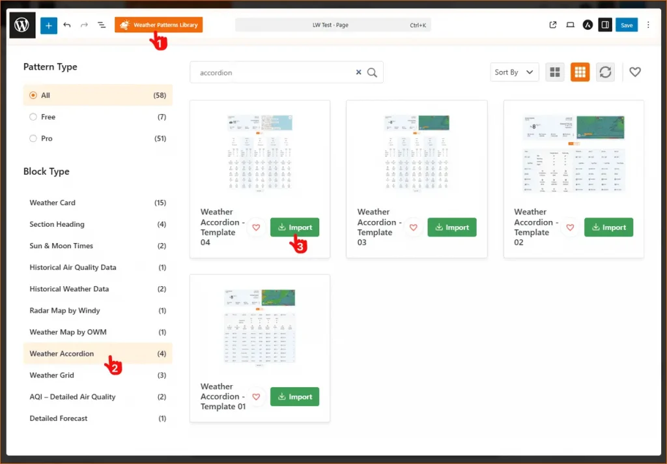Import Weather Accordion Template 04
The image size is (667, 464).
coord(294,227)
